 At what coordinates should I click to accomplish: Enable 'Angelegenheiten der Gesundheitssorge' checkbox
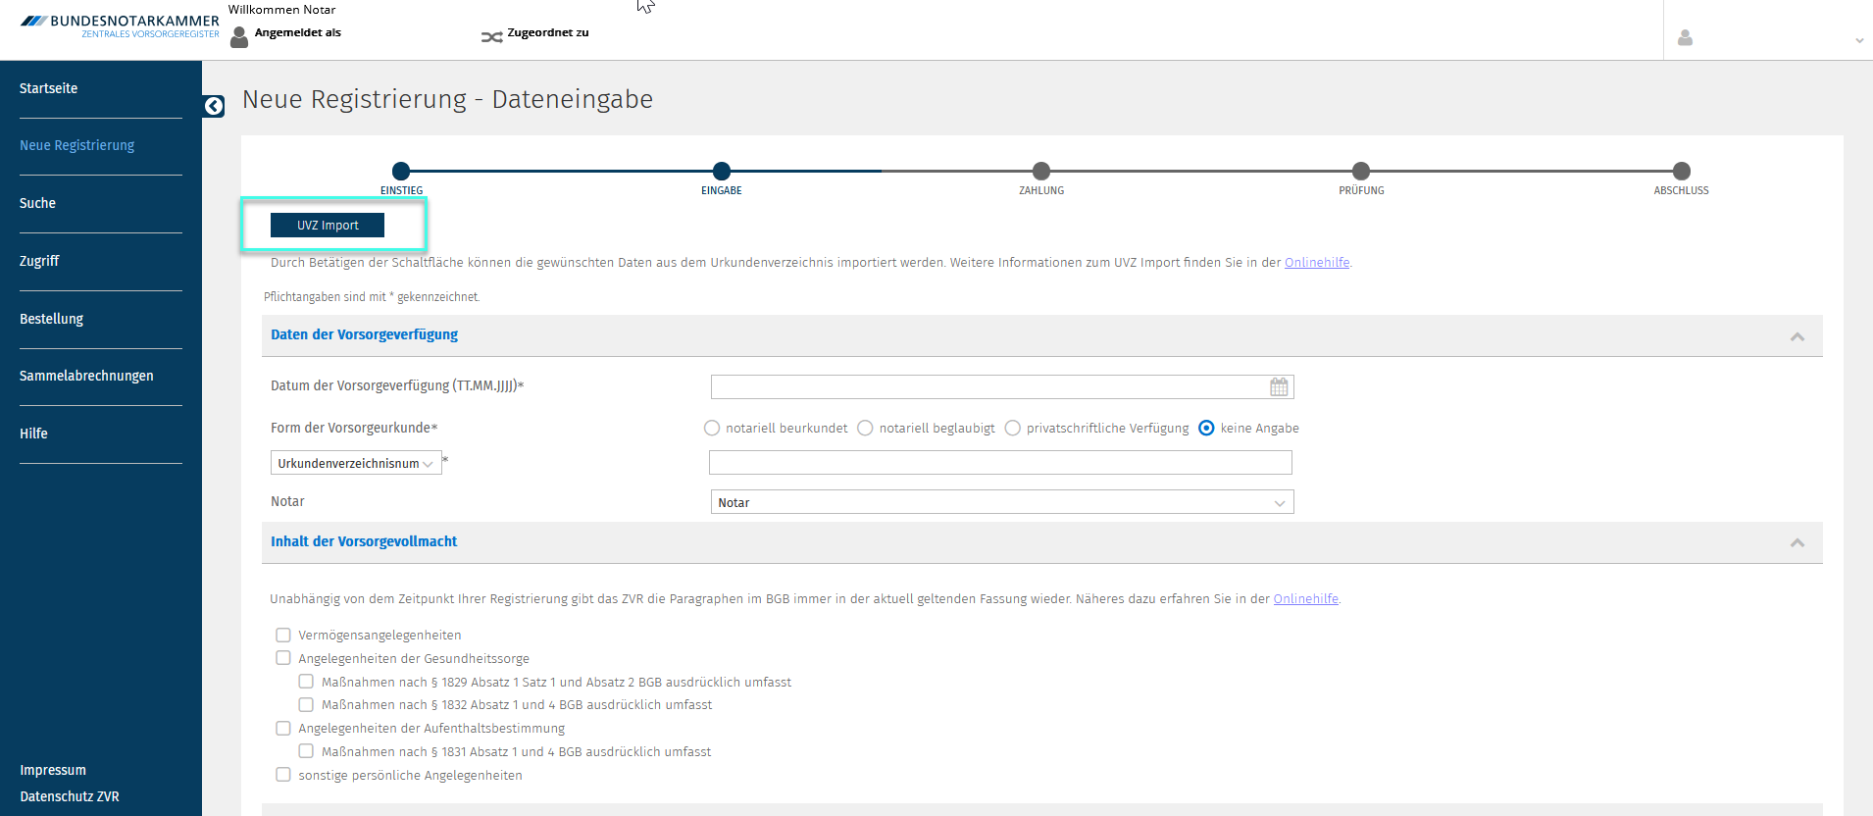click(283, 658)
